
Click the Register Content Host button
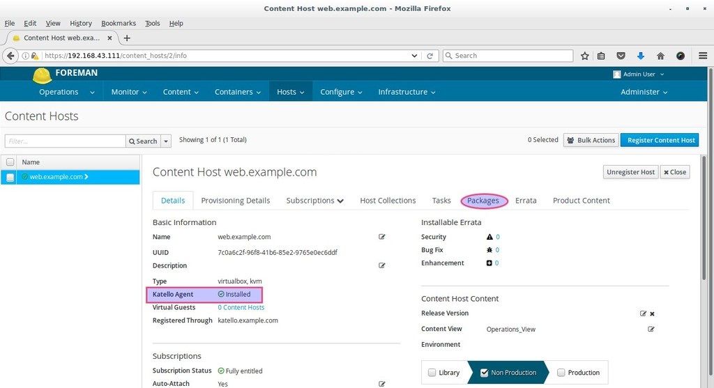pyautogui.click(x=660, y=140)
